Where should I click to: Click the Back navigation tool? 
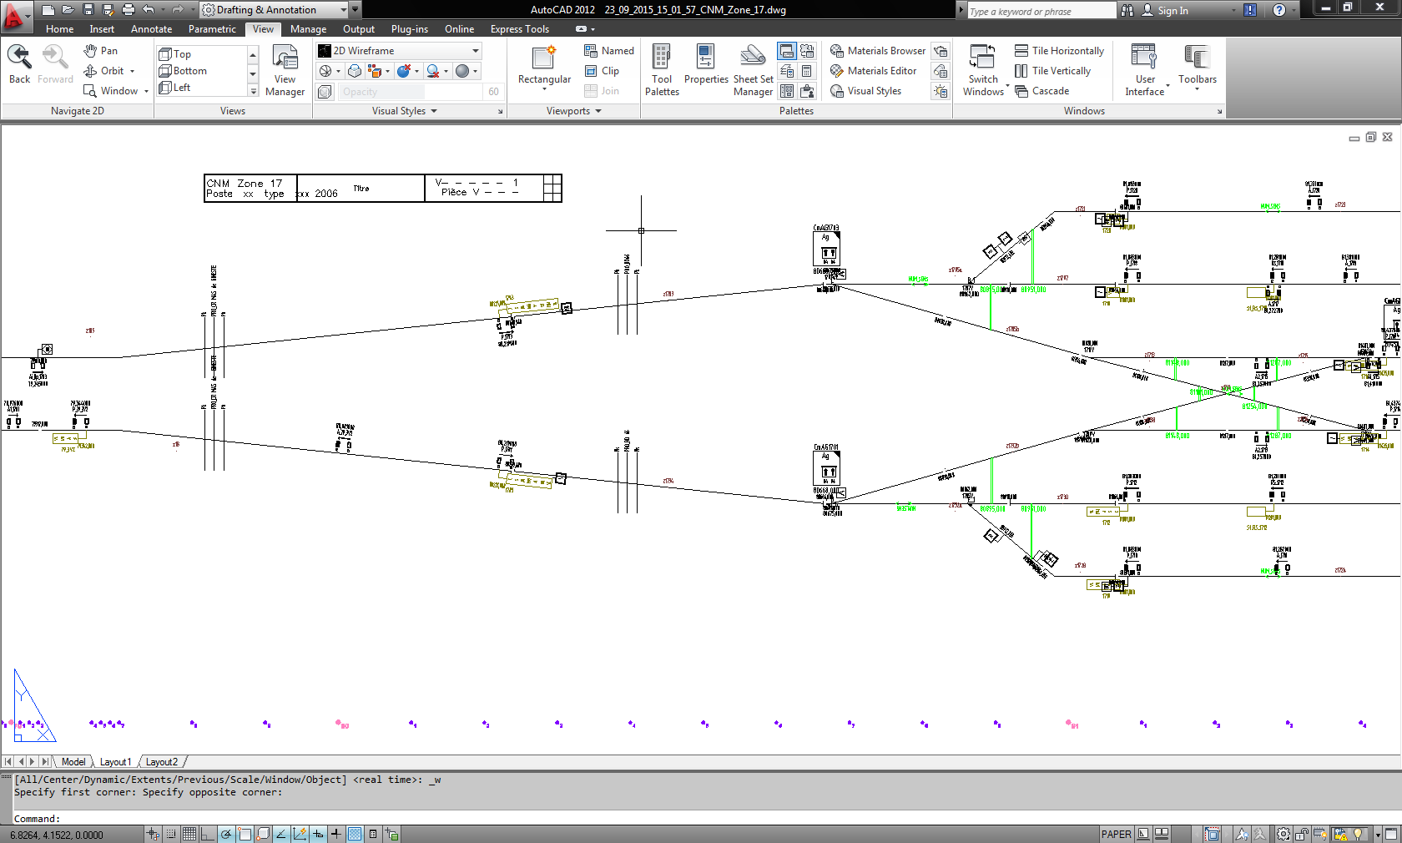tap(19, 64)
